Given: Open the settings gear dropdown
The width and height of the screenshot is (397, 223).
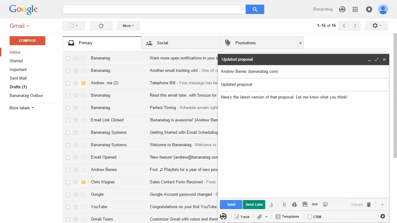Looking at the screenshot, I should (x=377, y=26).
